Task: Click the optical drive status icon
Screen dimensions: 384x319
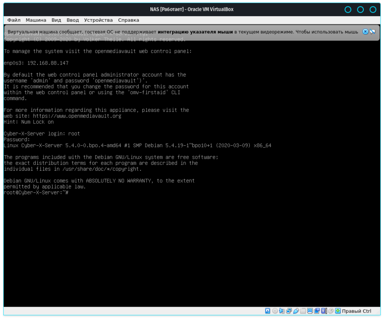Action: click(275, 311)
